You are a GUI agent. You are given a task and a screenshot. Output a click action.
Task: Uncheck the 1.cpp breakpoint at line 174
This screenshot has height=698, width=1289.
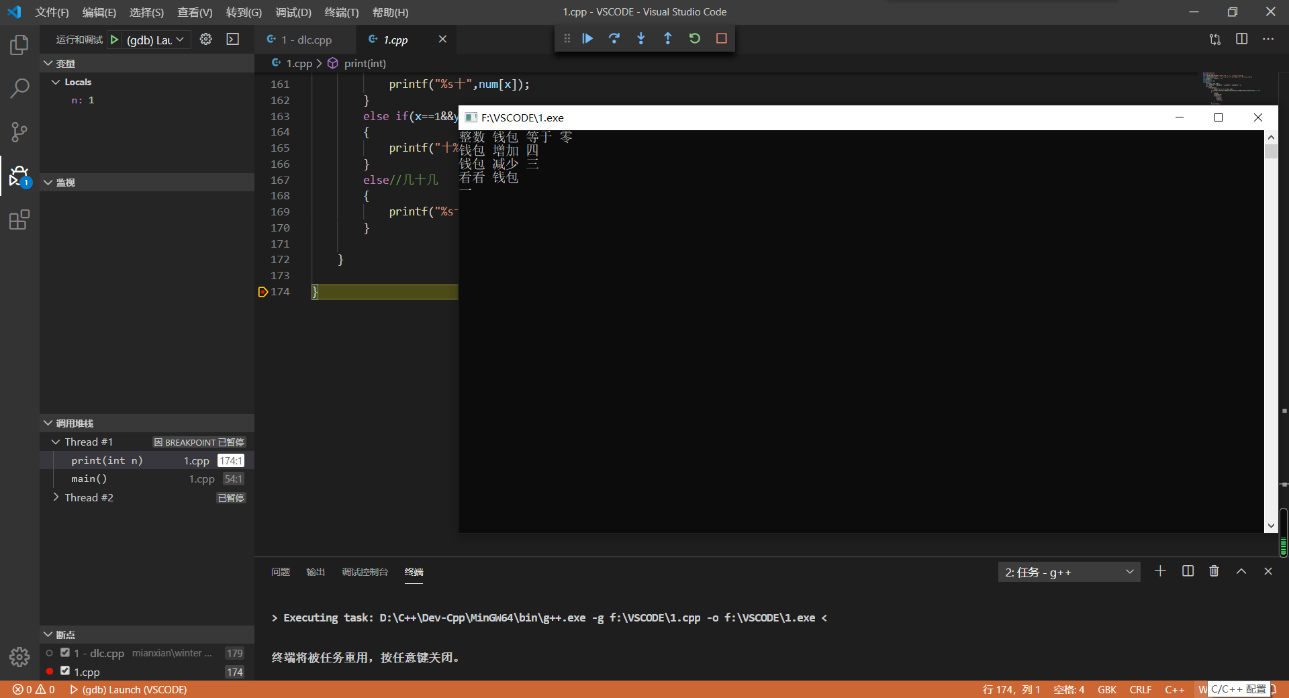[x=65, y=670]
